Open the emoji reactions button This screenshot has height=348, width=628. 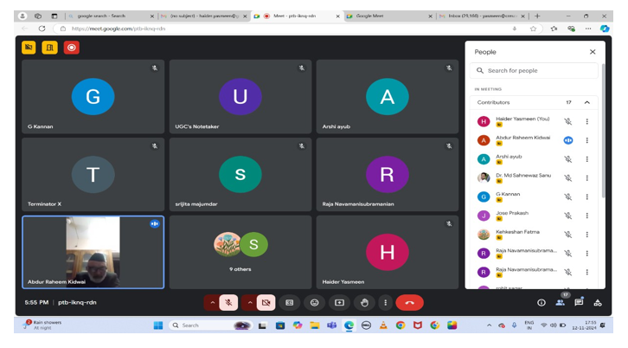[x=314, y=302]
